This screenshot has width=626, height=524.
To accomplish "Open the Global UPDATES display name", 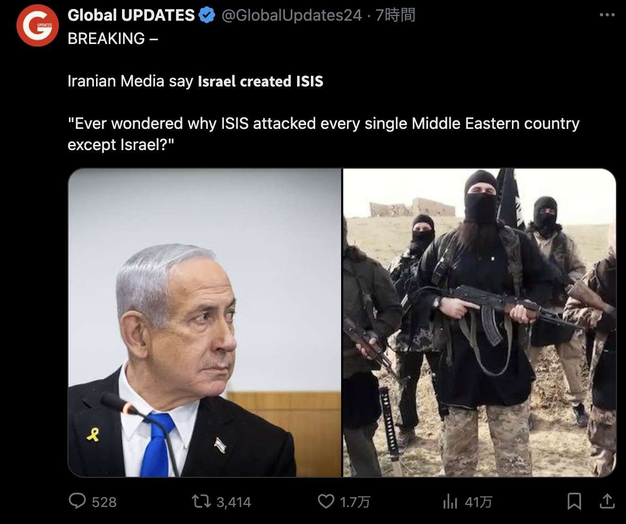I will tap(131, 15).
